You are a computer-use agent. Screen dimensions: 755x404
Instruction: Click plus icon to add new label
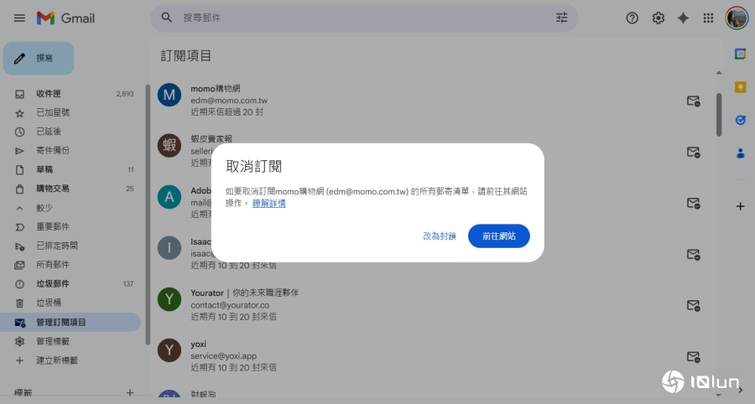(x=129, y=392)
